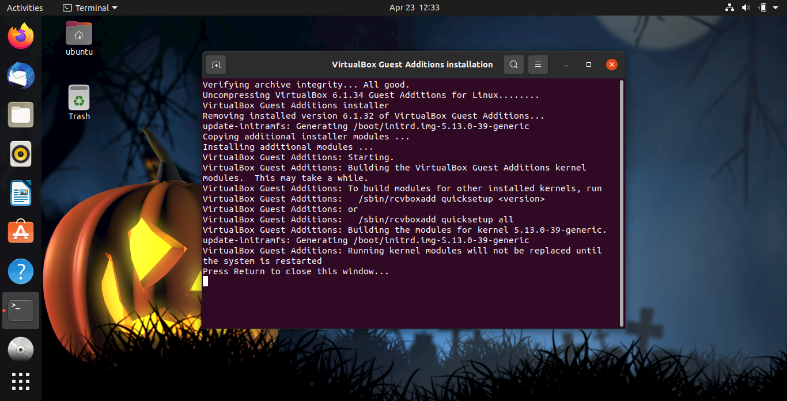Click the Show Applications grid button

(20, 381)
